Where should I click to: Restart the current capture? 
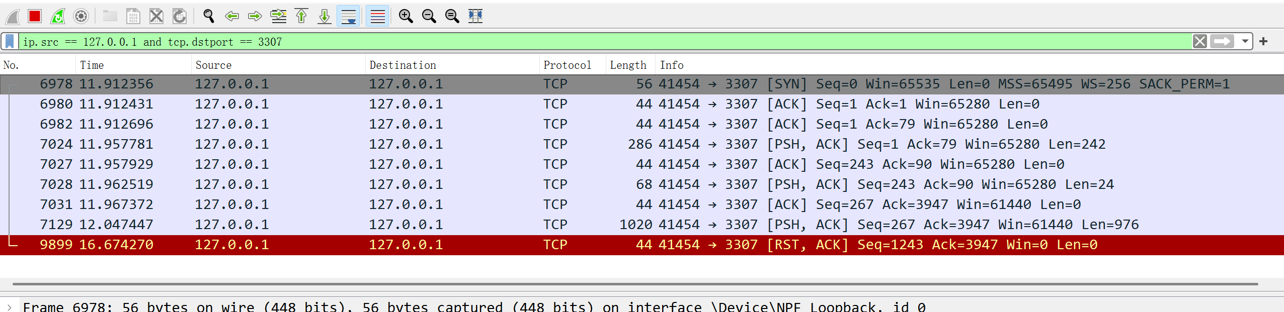58,17
